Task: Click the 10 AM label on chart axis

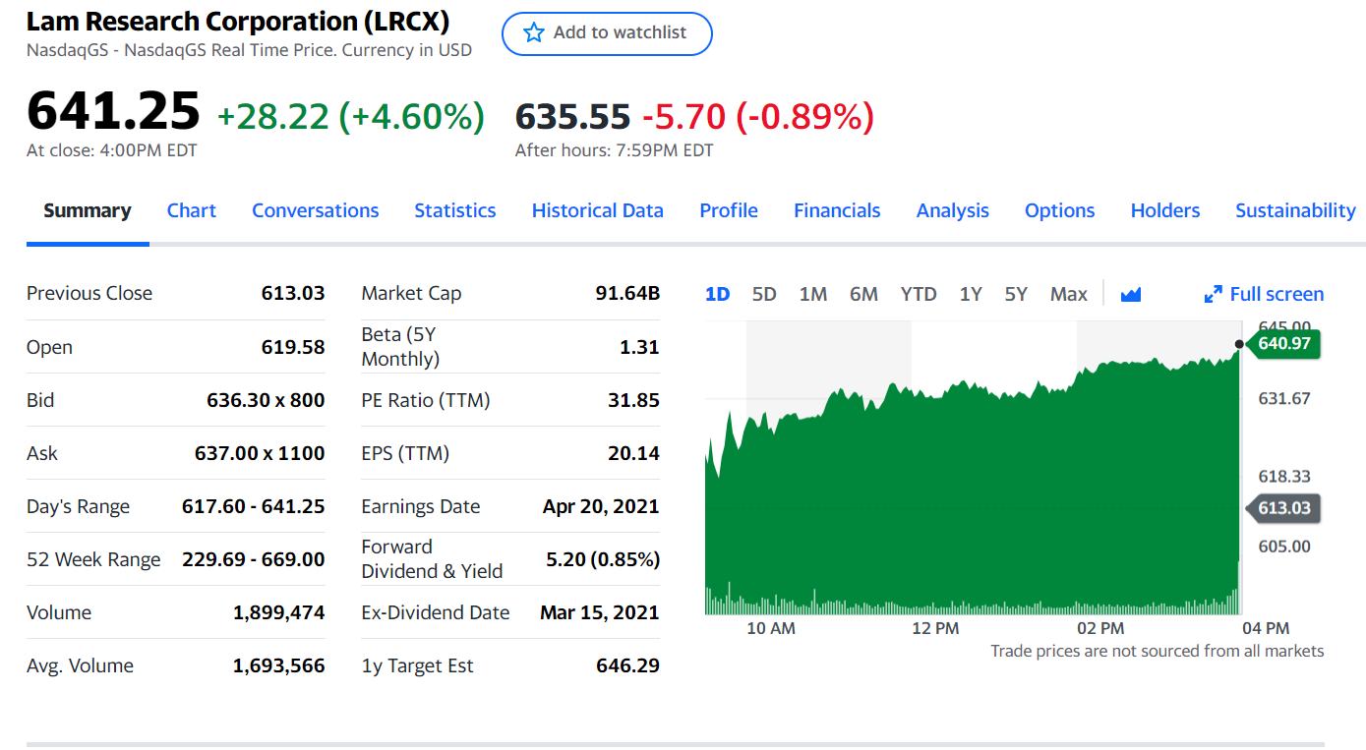Action: pos(771,628)
